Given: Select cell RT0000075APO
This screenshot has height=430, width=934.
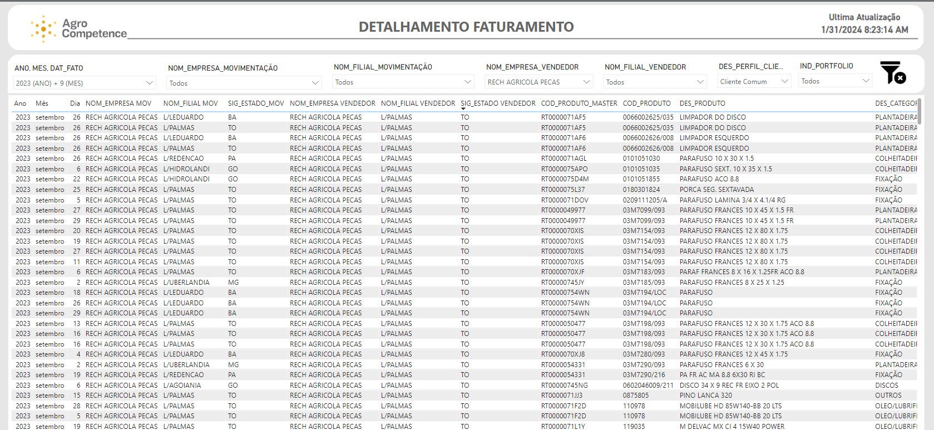Looking at the screenshot, I should (564, 169).
